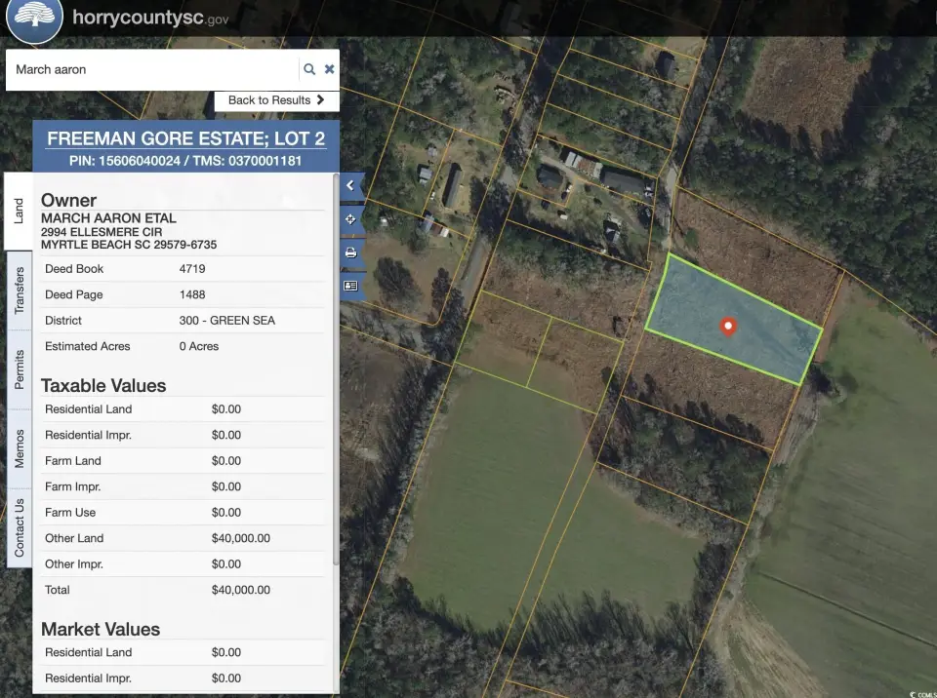Clear the search with the X icon

coord(330,69)
